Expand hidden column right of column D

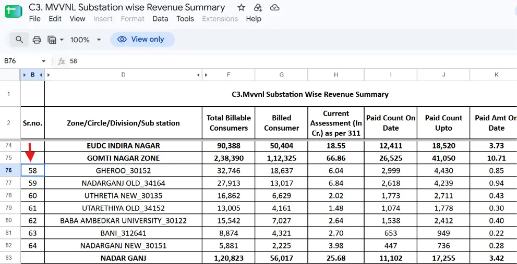click(198, 75)
